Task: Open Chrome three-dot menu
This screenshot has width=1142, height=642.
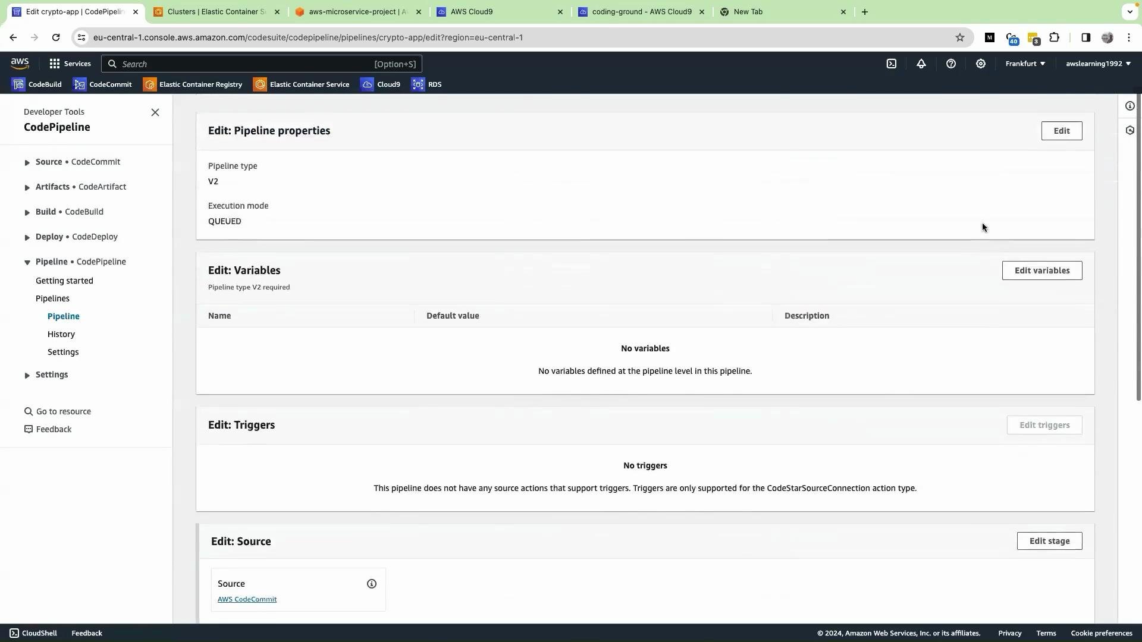Action: (1129, 37)
